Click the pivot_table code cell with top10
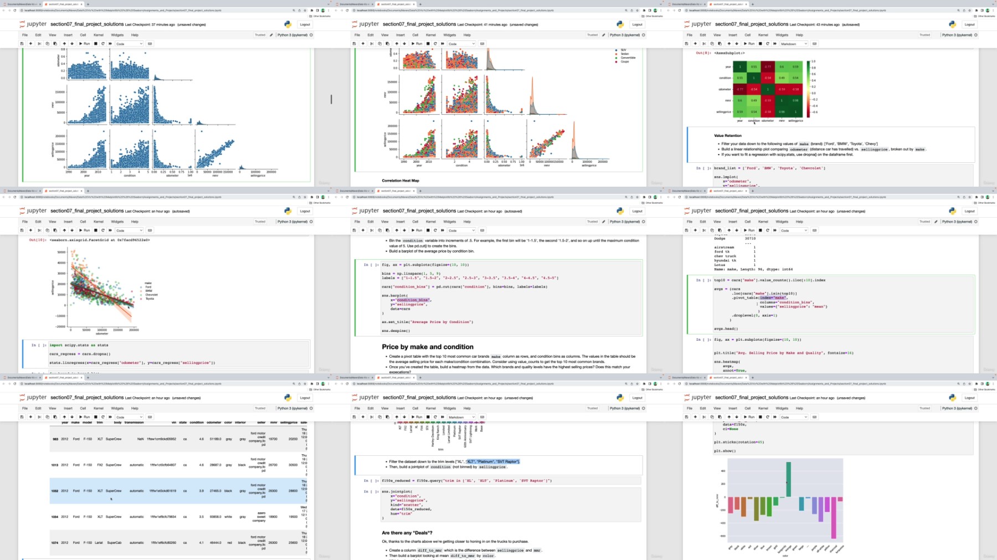997x560 pixels. pyautogui.click(x=843, y=305)
